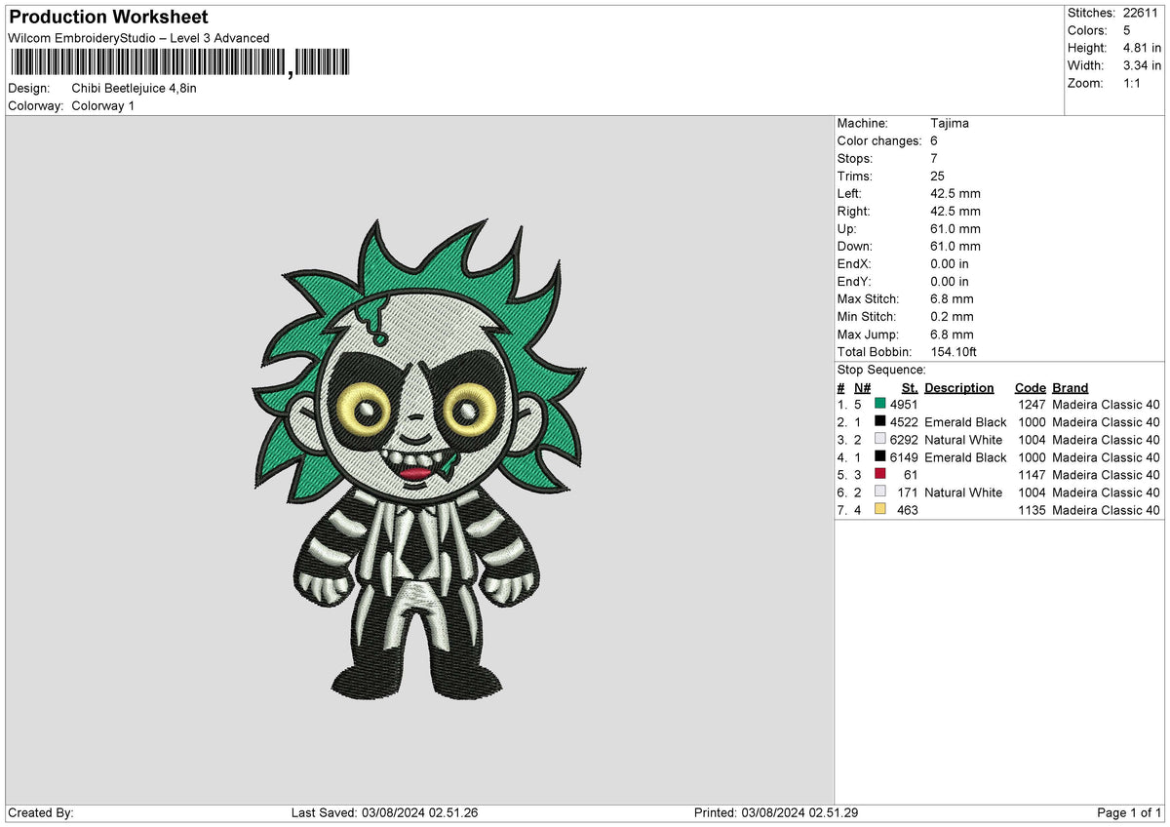Select the red thread swatch at stop 5
The height and width of the screenshot is (827, 1170).
[878, 475]
